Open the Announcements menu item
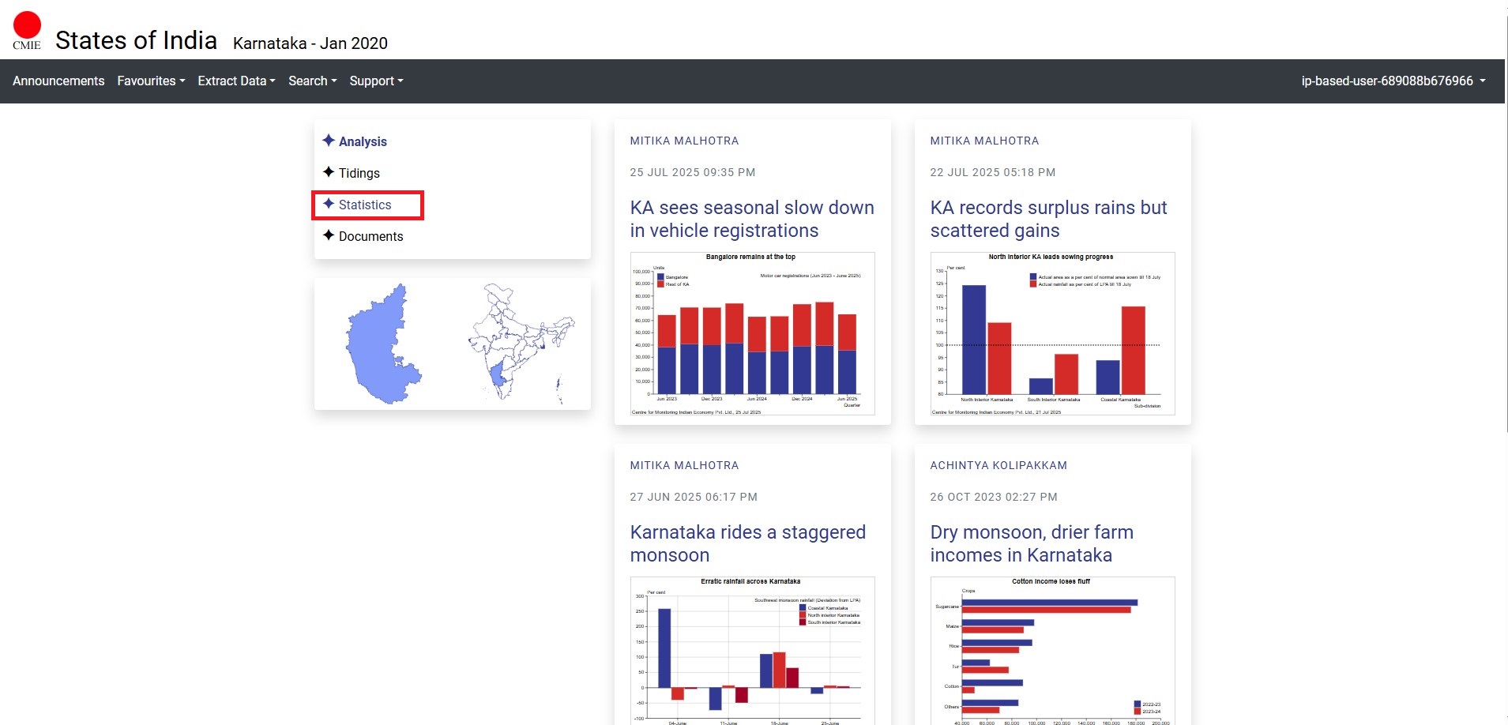Image resolution: width=1508 pixels, height=725 pixels. 58,81
